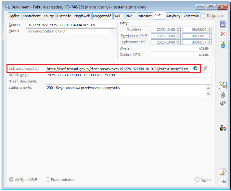Increase the Odebrania UPO date with the up arrow
This screenshot has width=231, height=191.
pyautogui.click(x=178, y=41)
